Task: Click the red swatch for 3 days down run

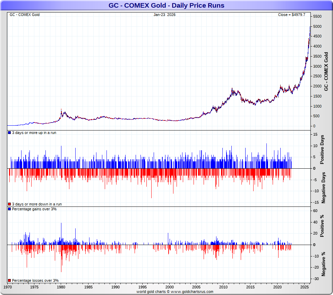Action: click(x=9, y=204)
